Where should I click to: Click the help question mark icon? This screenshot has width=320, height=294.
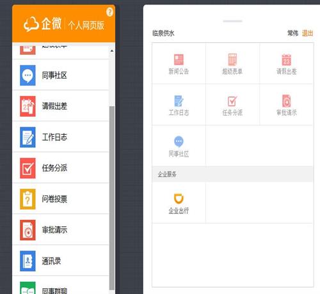tap(109, 12)
